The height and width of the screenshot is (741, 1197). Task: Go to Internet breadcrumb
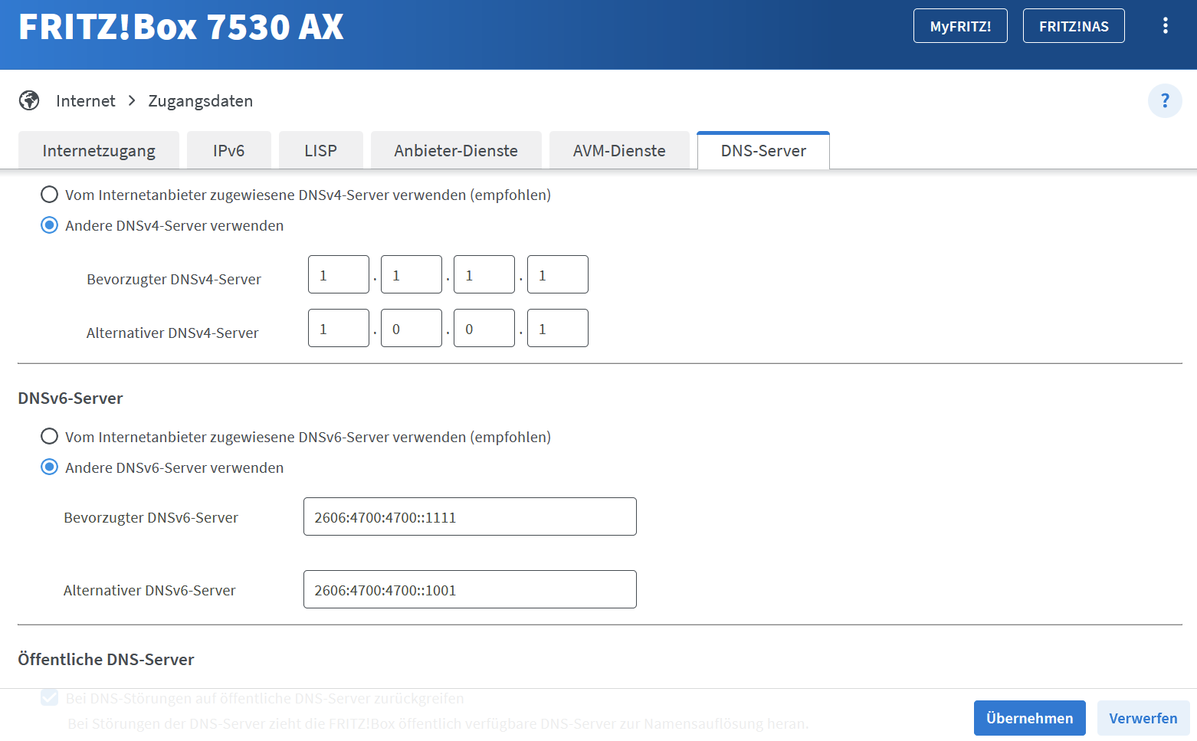(x=86, y=101)
